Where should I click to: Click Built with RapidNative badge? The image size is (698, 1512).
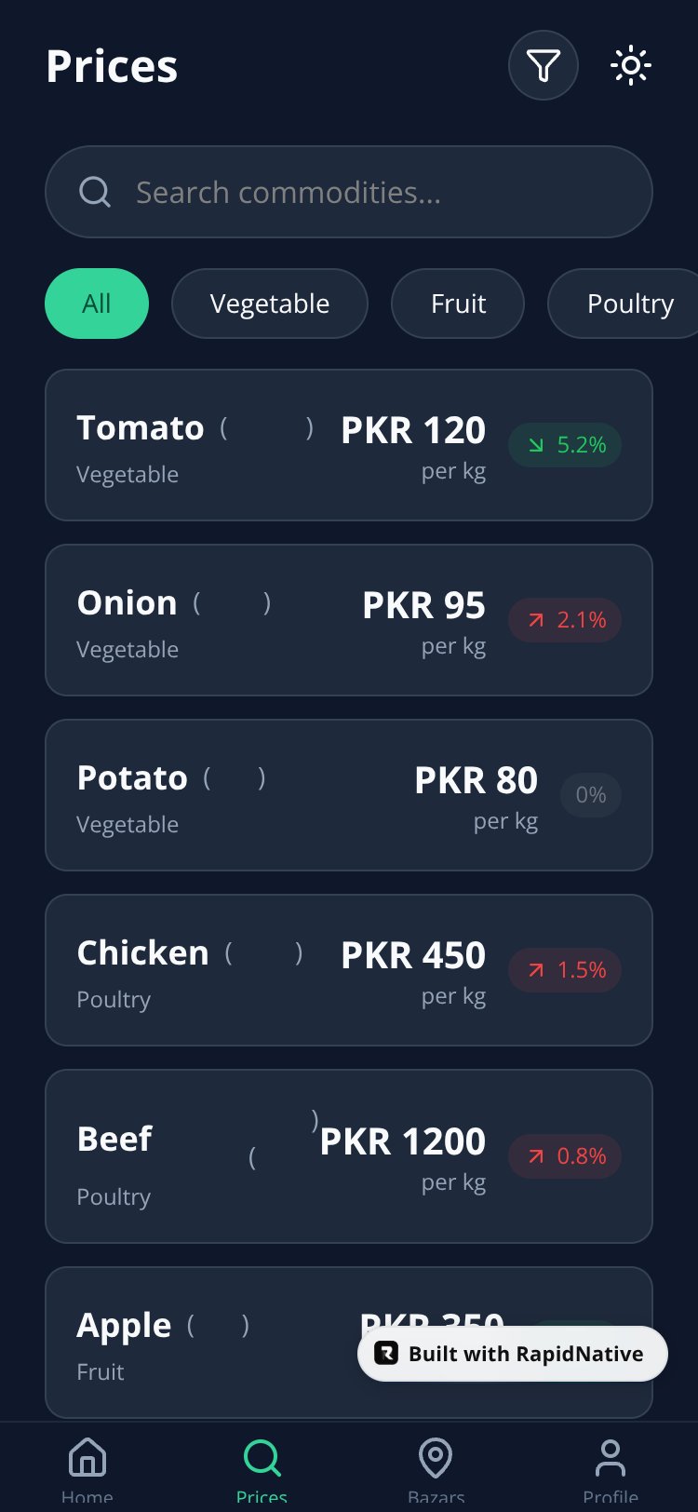point(513,1354)
